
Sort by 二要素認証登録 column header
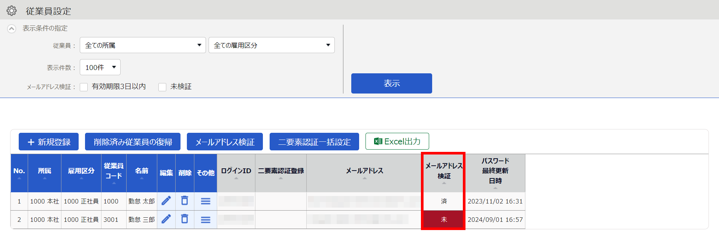tap(281, 173)
